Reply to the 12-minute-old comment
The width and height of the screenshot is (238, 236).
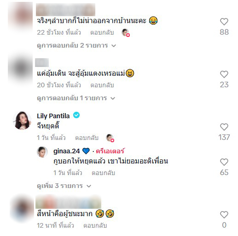[x=95, y=225]
